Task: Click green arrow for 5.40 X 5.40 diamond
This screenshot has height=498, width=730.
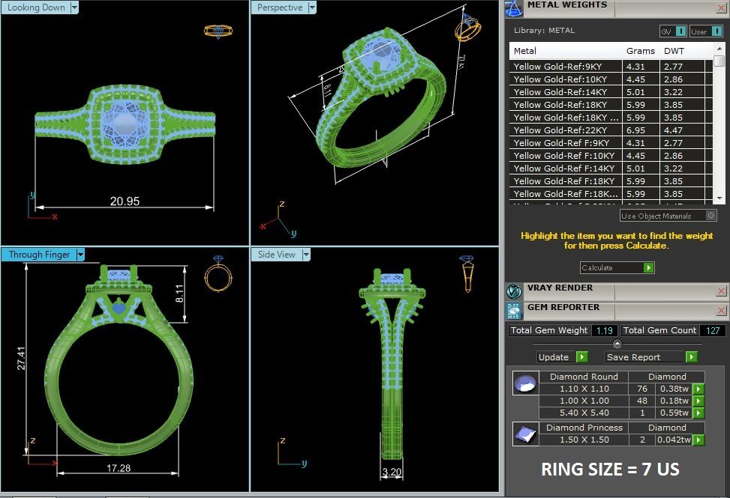Action: click(698, 413)
